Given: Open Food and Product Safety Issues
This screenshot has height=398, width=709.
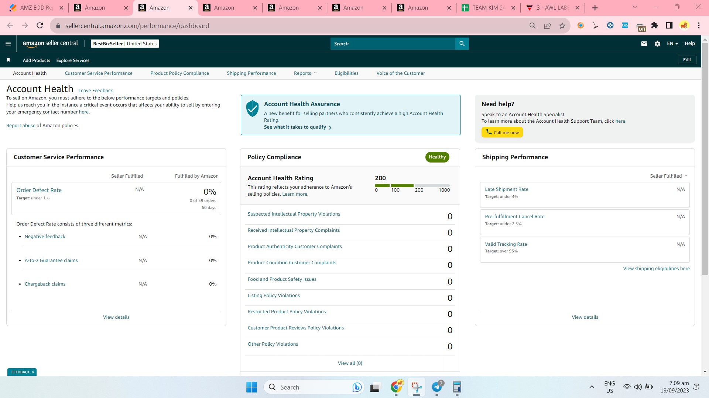Looking at the screenshot, I should pyautogui.click(x=282, y=279).
